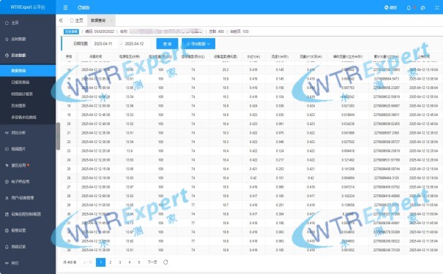443x274 pixels.
Task: Click the 下一页 next page button
Action: [x=152, y=262]
